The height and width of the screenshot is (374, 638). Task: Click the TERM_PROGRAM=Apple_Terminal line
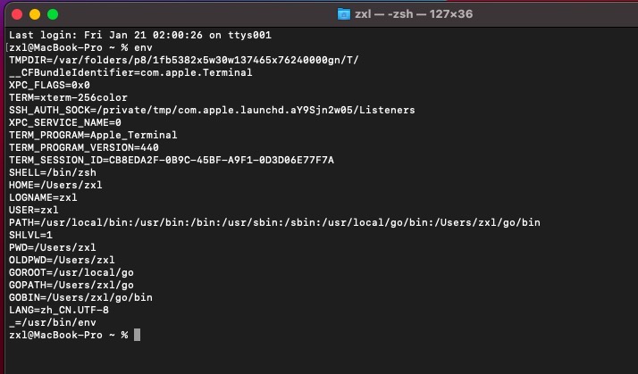pyautogui.click(x=93, y=135)
